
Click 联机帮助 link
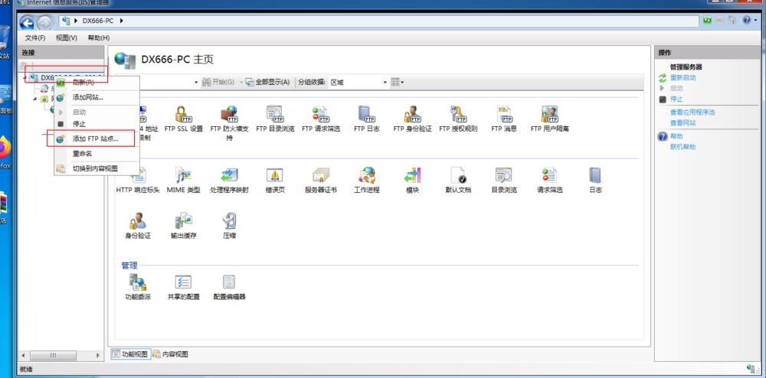[x=683, y=147]
